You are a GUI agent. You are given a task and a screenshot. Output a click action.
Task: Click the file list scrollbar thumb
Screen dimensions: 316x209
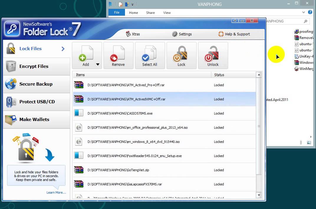(x=259, y=126)
